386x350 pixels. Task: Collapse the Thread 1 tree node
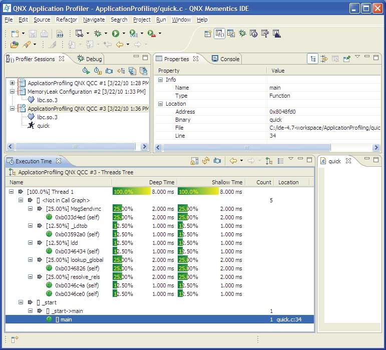(x=12, y=192)
